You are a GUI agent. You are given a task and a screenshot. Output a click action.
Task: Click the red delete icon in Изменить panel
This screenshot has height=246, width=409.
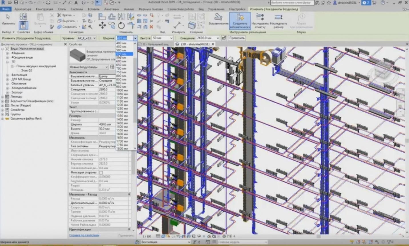pos(151,27)
